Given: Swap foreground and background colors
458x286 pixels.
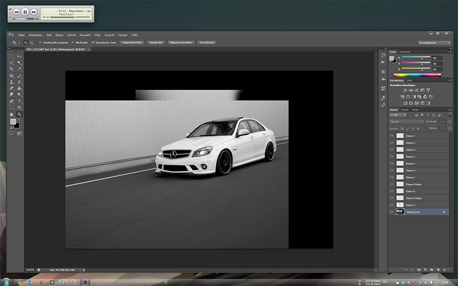Looking at the screenshot, I should pos(19,120).
